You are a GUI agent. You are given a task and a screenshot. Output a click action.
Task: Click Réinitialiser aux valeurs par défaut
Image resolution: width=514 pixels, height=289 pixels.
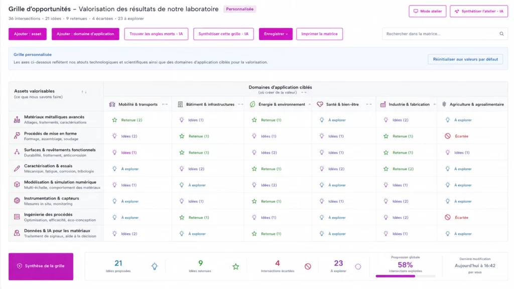click(465, 59)
